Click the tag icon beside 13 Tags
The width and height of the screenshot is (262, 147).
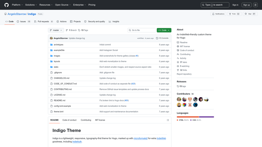[79, 30]
